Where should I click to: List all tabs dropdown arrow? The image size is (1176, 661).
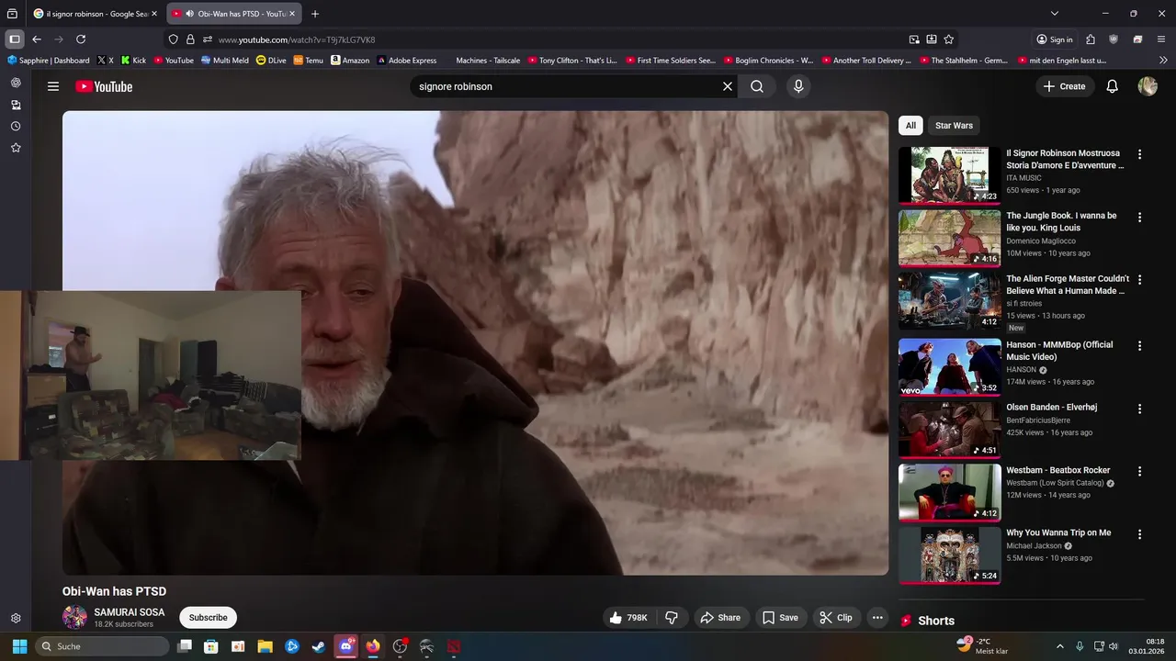coord(1055,14)
